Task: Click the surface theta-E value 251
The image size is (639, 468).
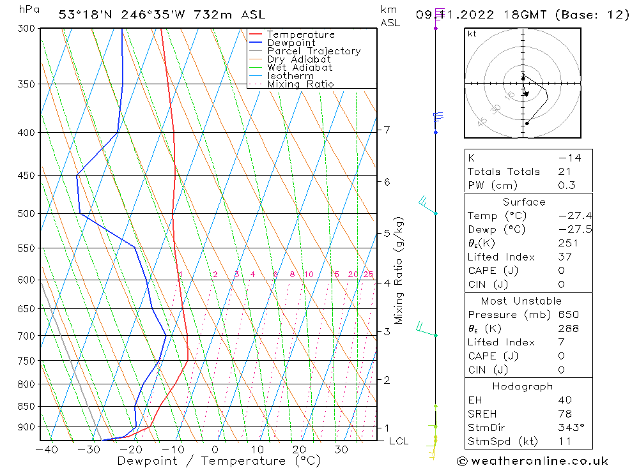Action: pyautogui.click(x=568, y=243)
